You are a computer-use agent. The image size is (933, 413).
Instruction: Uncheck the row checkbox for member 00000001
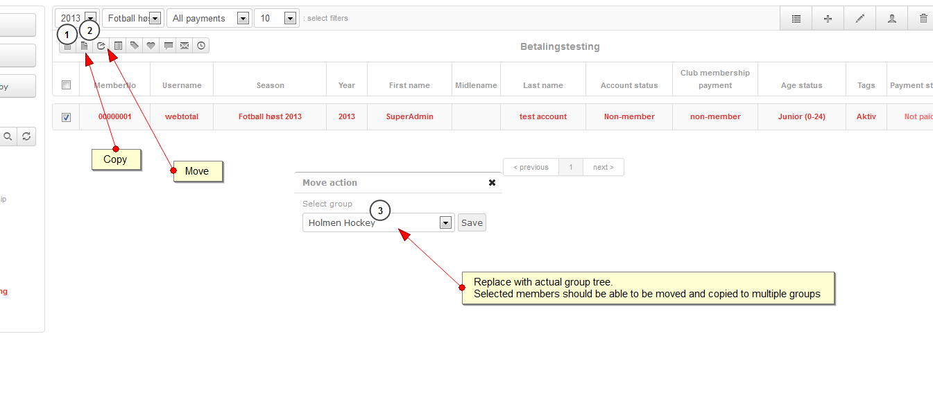click(67, 117)
